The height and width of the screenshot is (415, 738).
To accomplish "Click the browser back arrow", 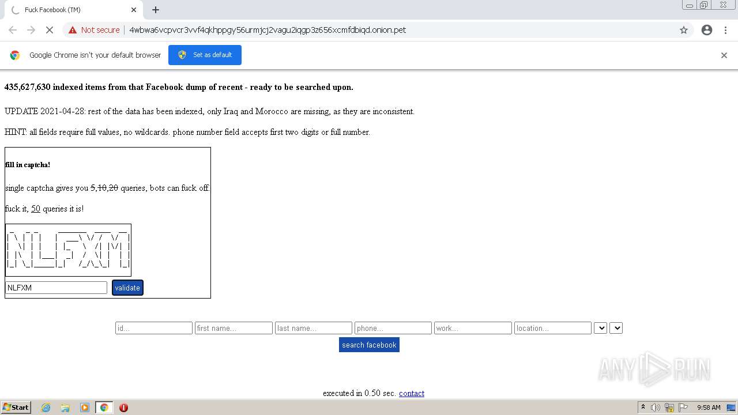I will point(13,30).
